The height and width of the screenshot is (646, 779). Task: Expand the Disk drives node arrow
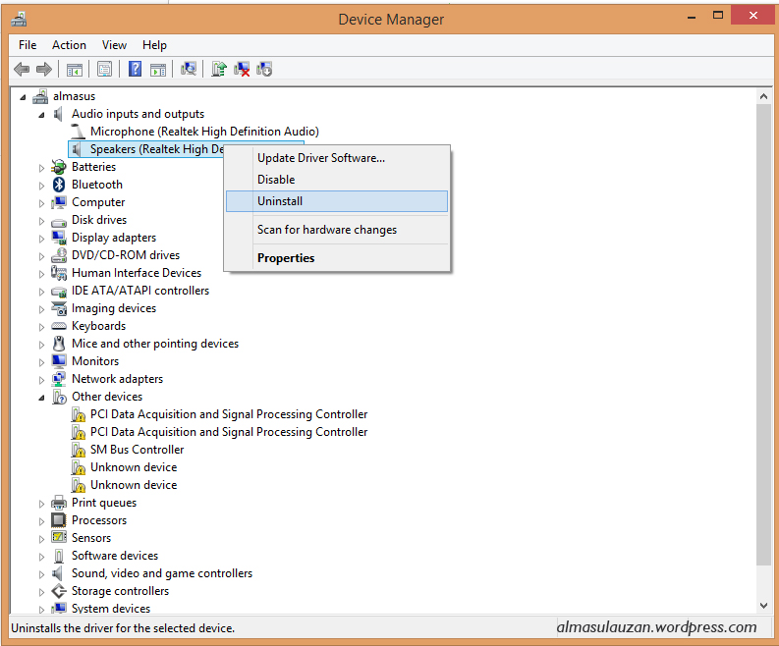point(41,221)
